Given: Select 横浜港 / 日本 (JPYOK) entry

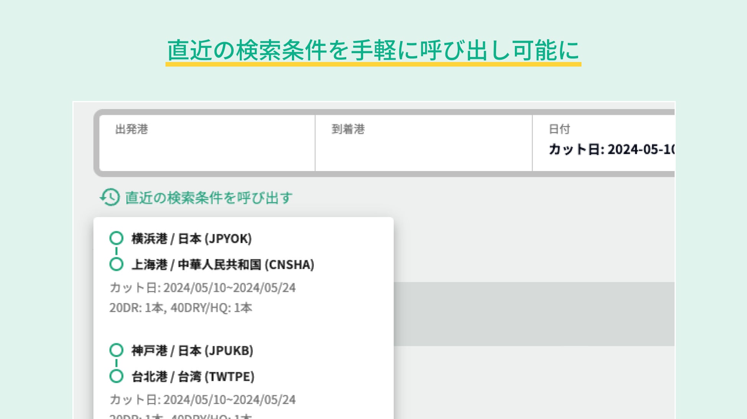Looking at the screenshot, I should (x=192, y=238).
